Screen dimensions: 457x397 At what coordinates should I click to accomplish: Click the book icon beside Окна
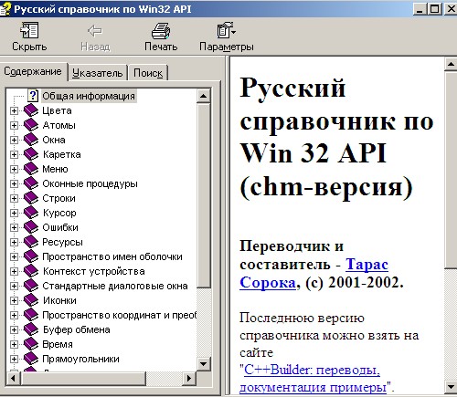coord(31,140)
